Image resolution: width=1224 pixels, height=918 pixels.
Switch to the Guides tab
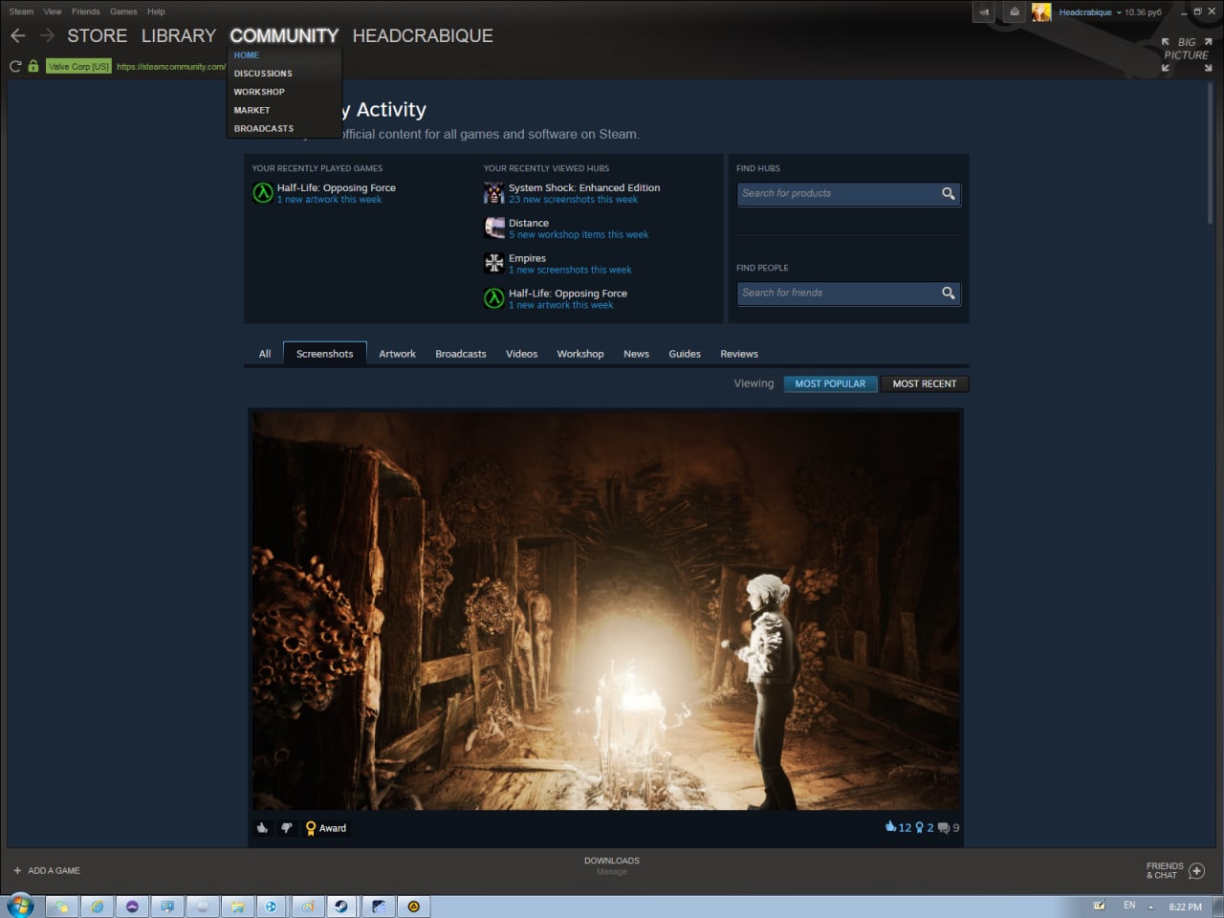pyautogui.click(x=685, y=354)
